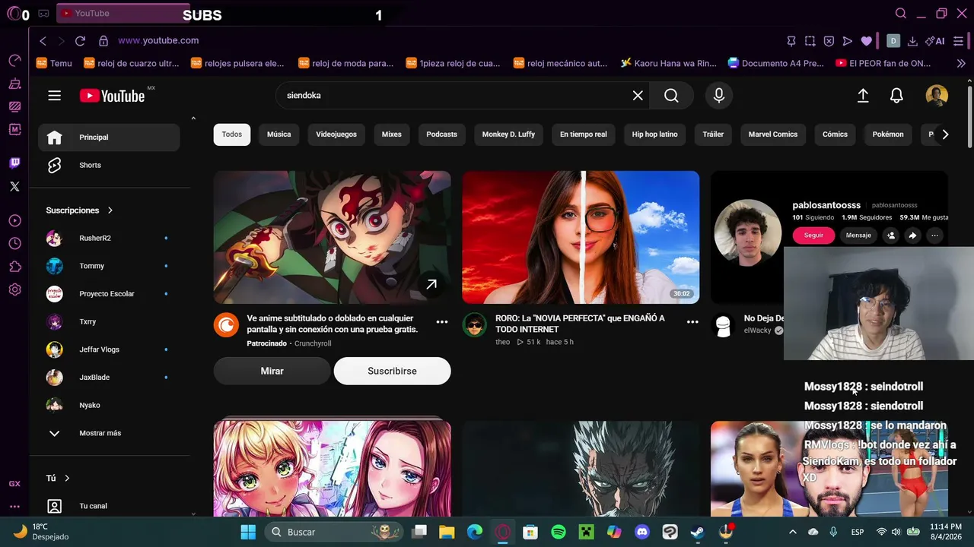The height and width of the screenshot is (547, 974).
Task: Expand the Suscripciones section chevron
Action: click(x=110, y=210)
